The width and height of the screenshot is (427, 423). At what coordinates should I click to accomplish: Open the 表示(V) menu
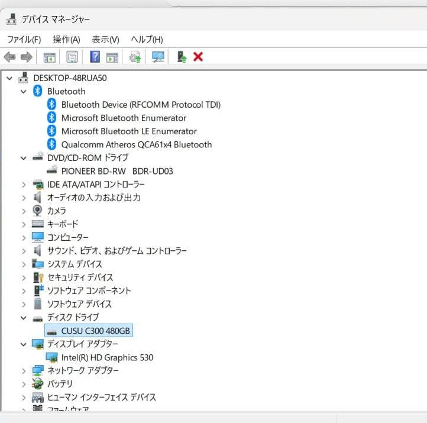point(106,40)
